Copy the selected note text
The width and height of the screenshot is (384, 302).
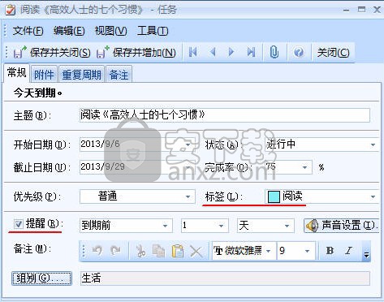(159, 251)
